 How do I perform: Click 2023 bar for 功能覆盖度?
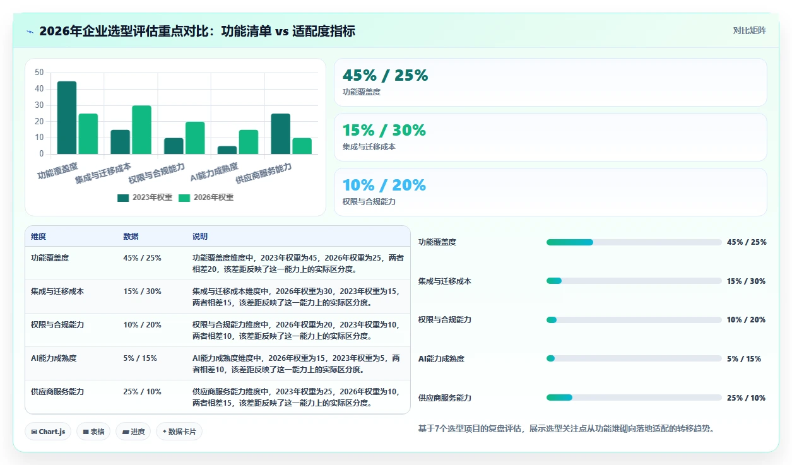[x=67, y=117]
